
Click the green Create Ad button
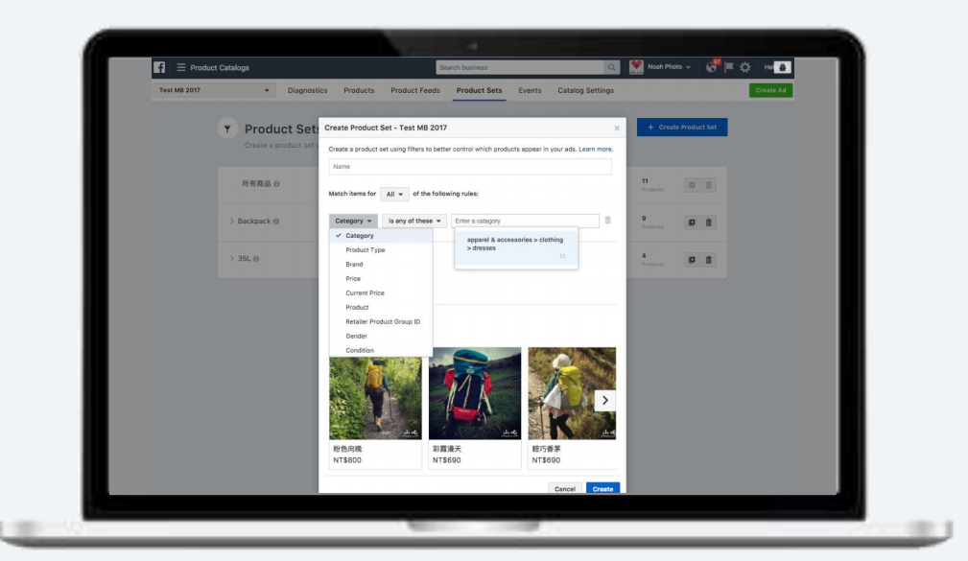(x=770, y=90)
